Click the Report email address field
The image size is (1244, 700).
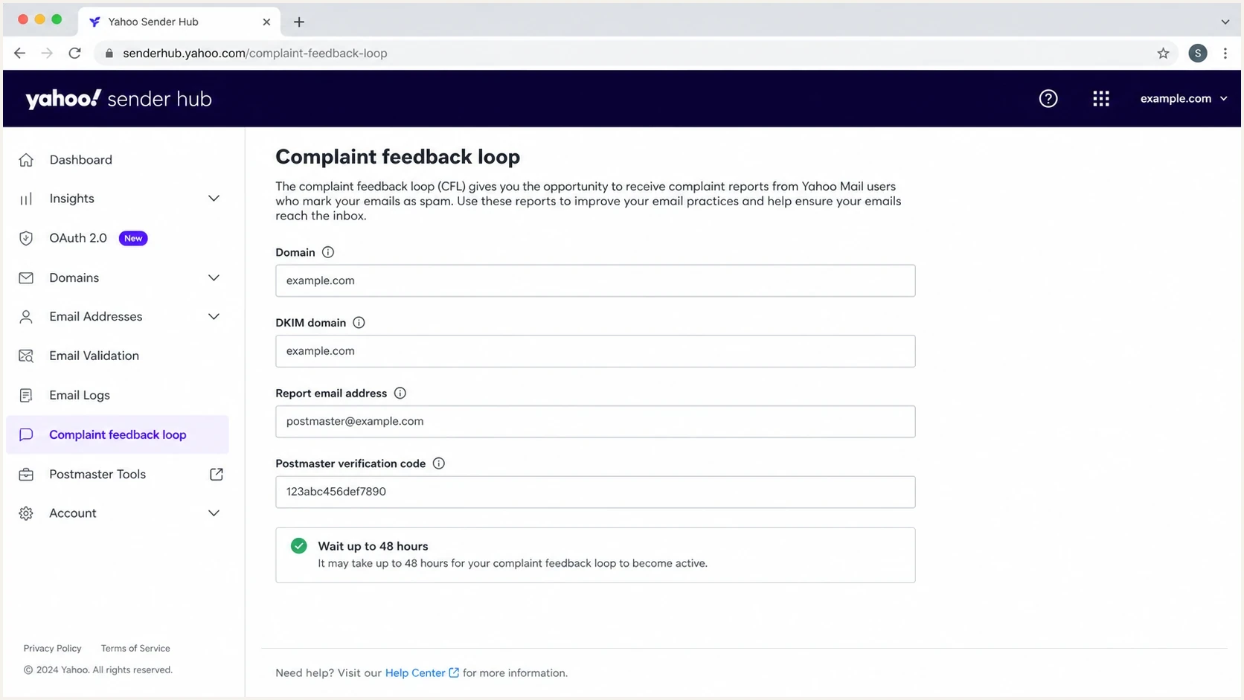point(595,422)
